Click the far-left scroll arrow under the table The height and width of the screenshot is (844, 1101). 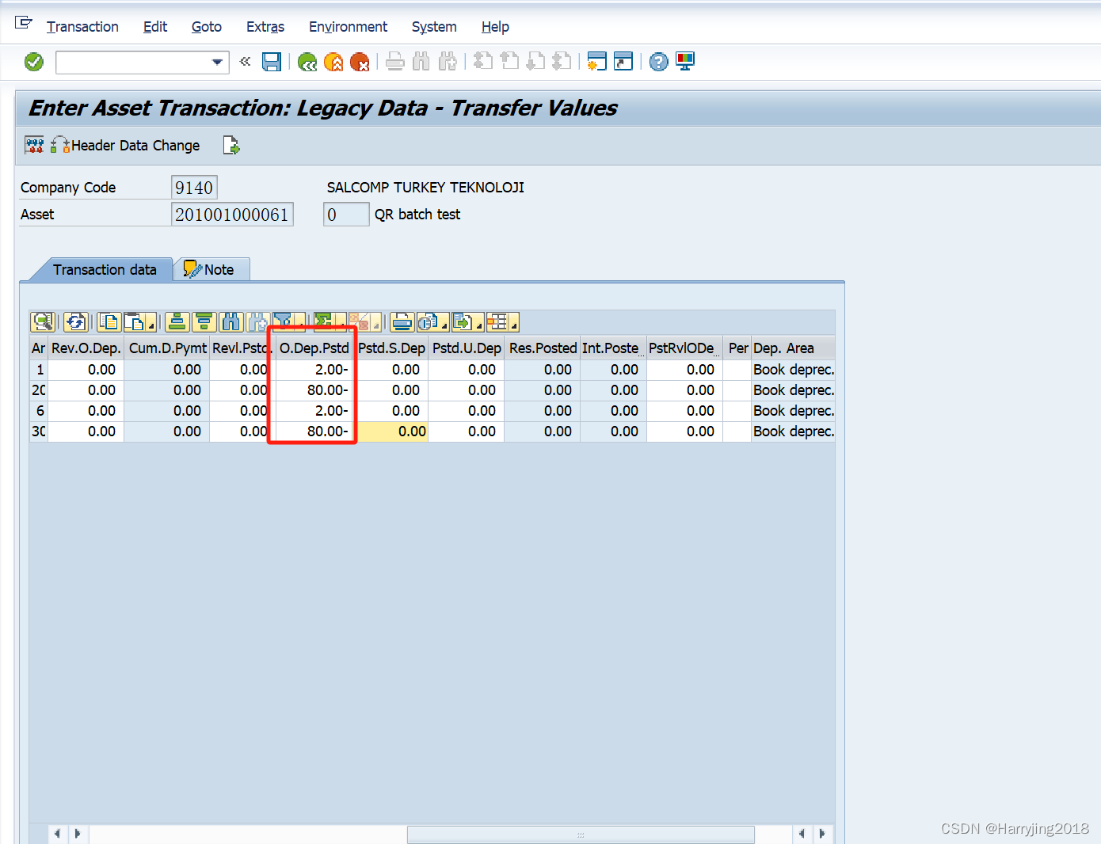[56, 834]
